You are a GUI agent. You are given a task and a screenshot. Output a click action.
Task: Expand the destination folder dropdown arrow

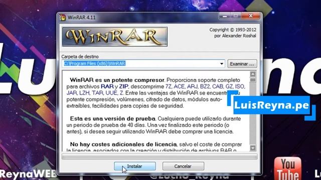pyautogui.click(x=222, y=63)
